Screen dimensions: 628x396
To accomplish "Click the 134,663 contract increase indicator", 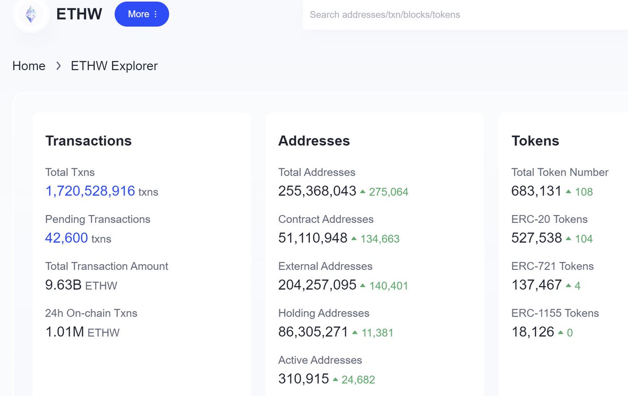I will coord(375,239).
